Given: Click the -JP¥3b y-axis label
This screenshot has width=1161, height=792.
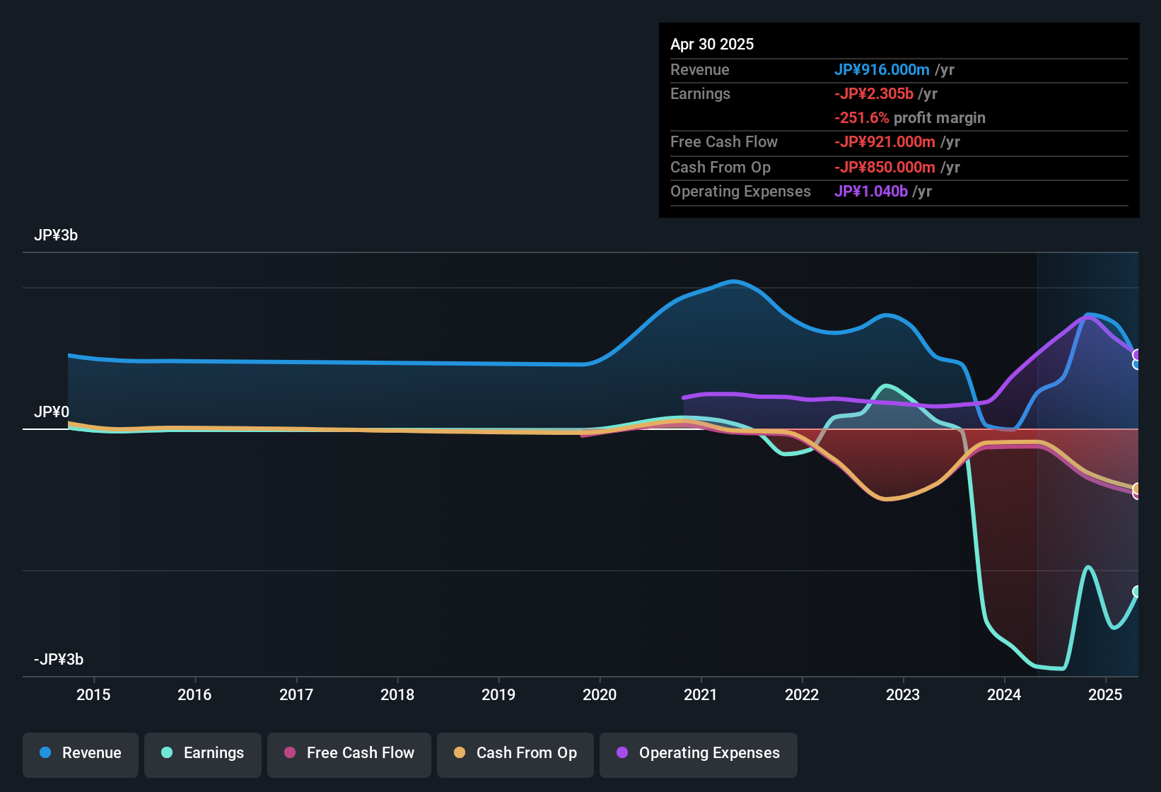Looking at the screenshot, I should click(59, 660).
